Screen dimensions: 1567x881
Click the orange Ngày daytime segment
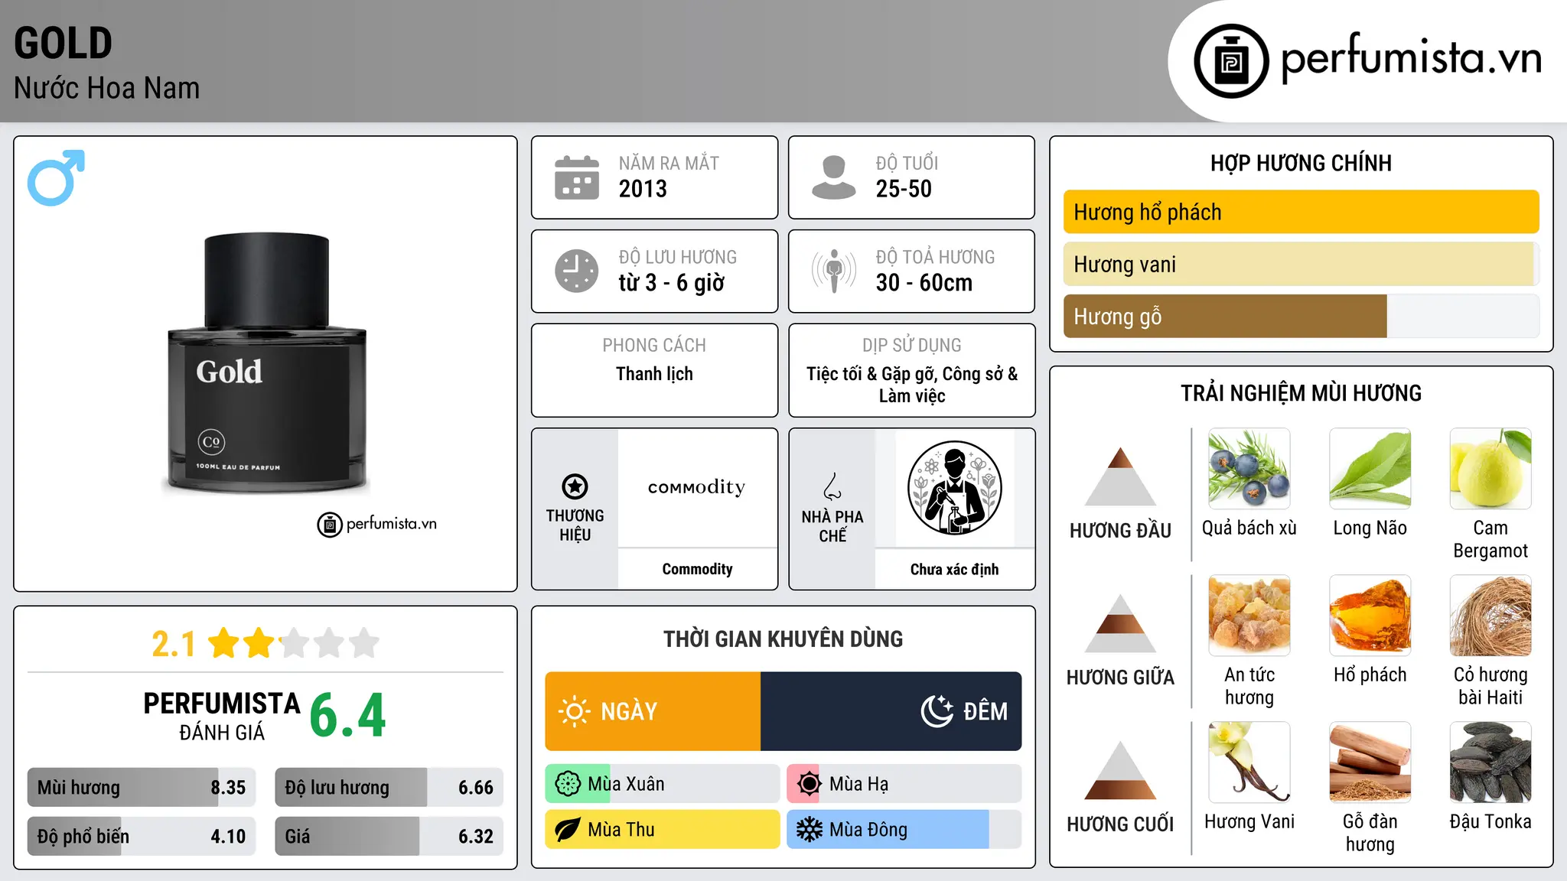[x=653, y=711]
